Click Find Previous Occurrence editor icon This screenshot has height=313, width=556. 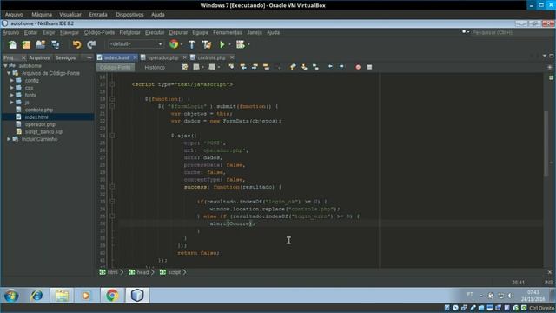click(x=243, y=67)
